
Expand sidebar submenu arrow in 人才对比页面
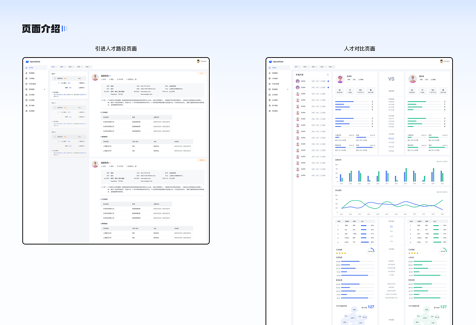pos(287,89)
